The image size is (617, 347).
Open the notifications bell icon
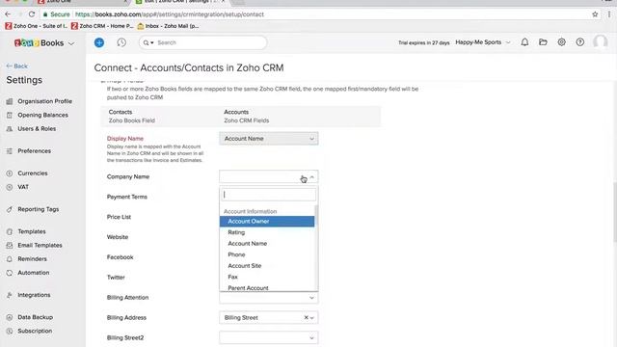point(524,42)
